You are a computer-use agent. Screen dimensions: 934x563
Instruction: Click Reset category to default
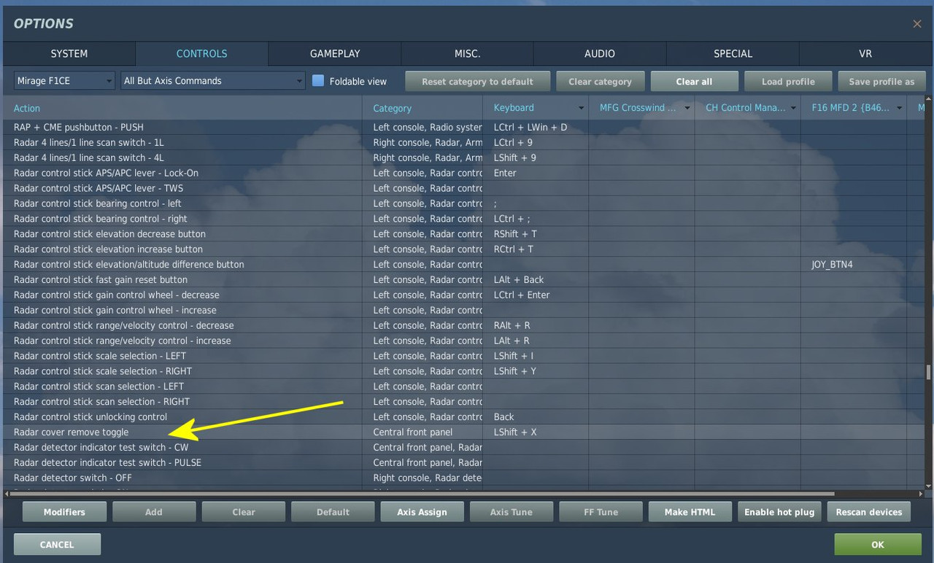coord(477,81)
